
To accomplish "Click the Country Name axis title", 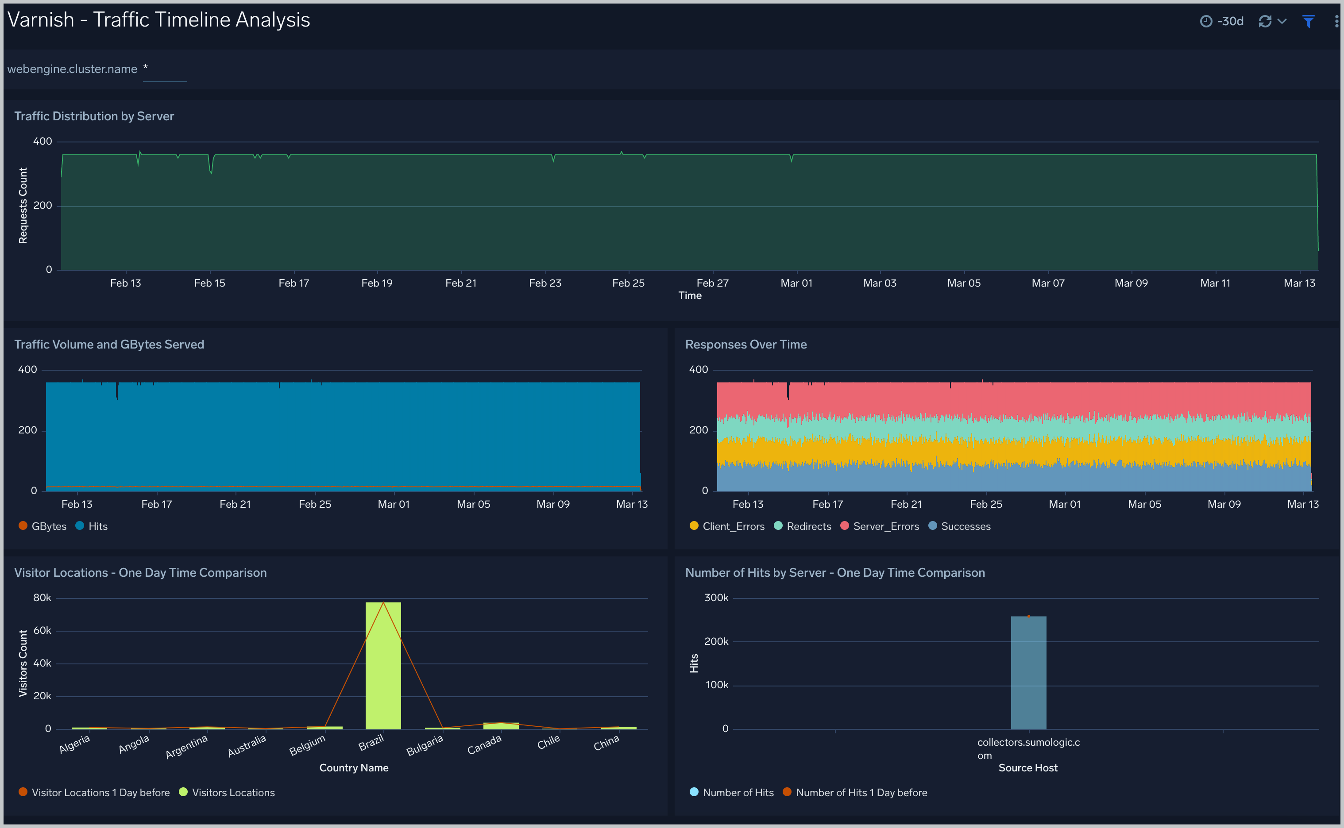I will pos(354,768).
